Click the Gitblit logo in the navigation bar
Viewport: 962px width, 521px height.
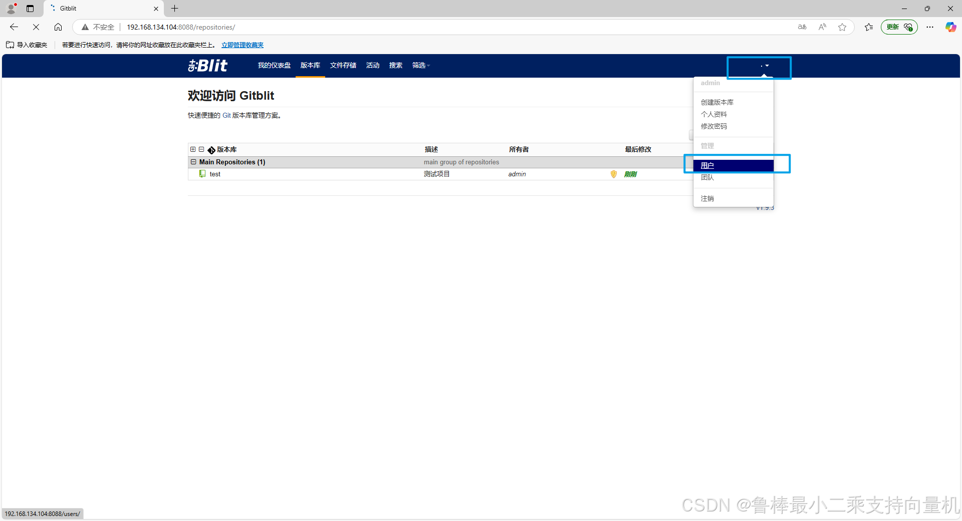(x=207, y=65)
